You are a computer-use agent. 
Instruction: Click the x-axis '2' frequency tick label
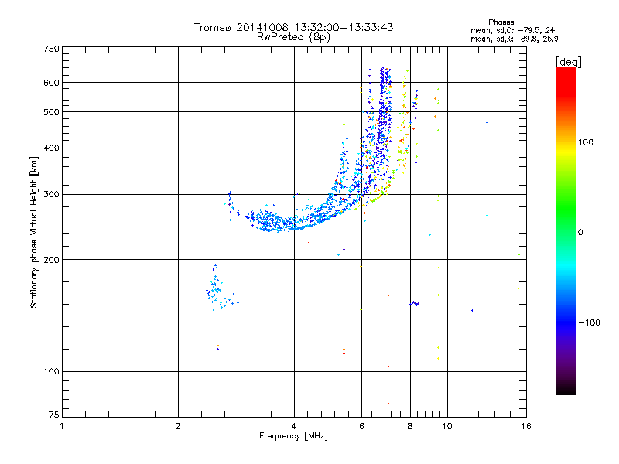tap(178, 426)
